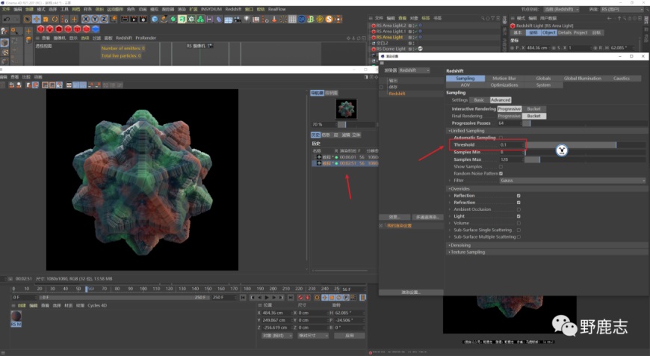Click the first red Redshift icon in second toolbar
650x356 pixels.
[40, 29]
